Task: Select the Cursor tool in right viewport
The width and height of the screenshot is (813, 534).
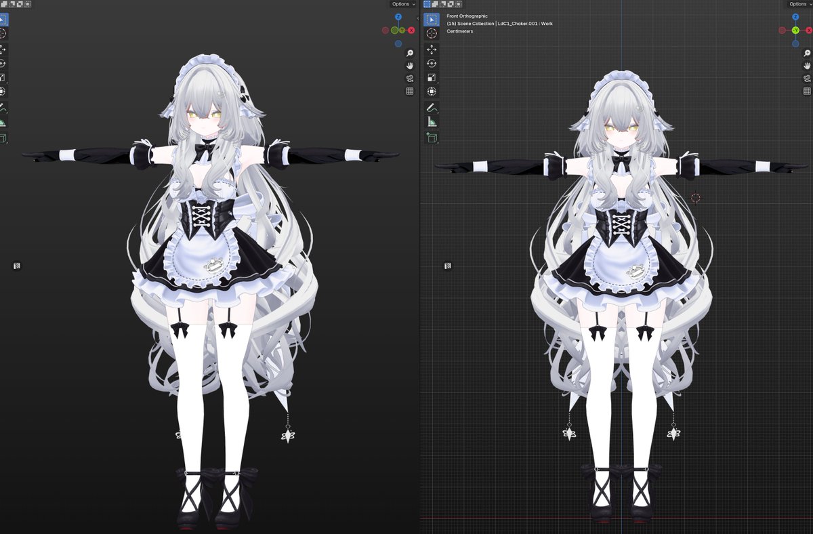Action: tap(432, 33)
